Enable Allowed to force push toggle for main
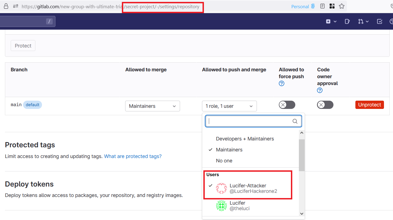Screen dimensions: 393x220 click(287, 105)
